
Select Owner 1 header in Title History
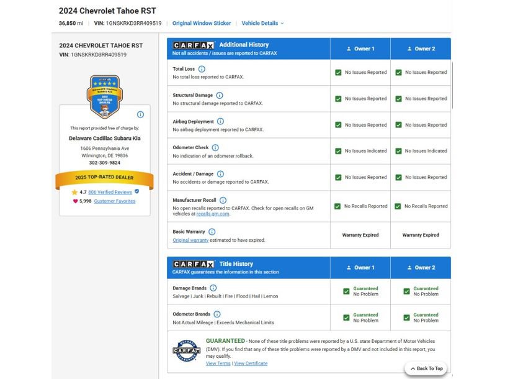pyautogui.click(x=360, y=268)
